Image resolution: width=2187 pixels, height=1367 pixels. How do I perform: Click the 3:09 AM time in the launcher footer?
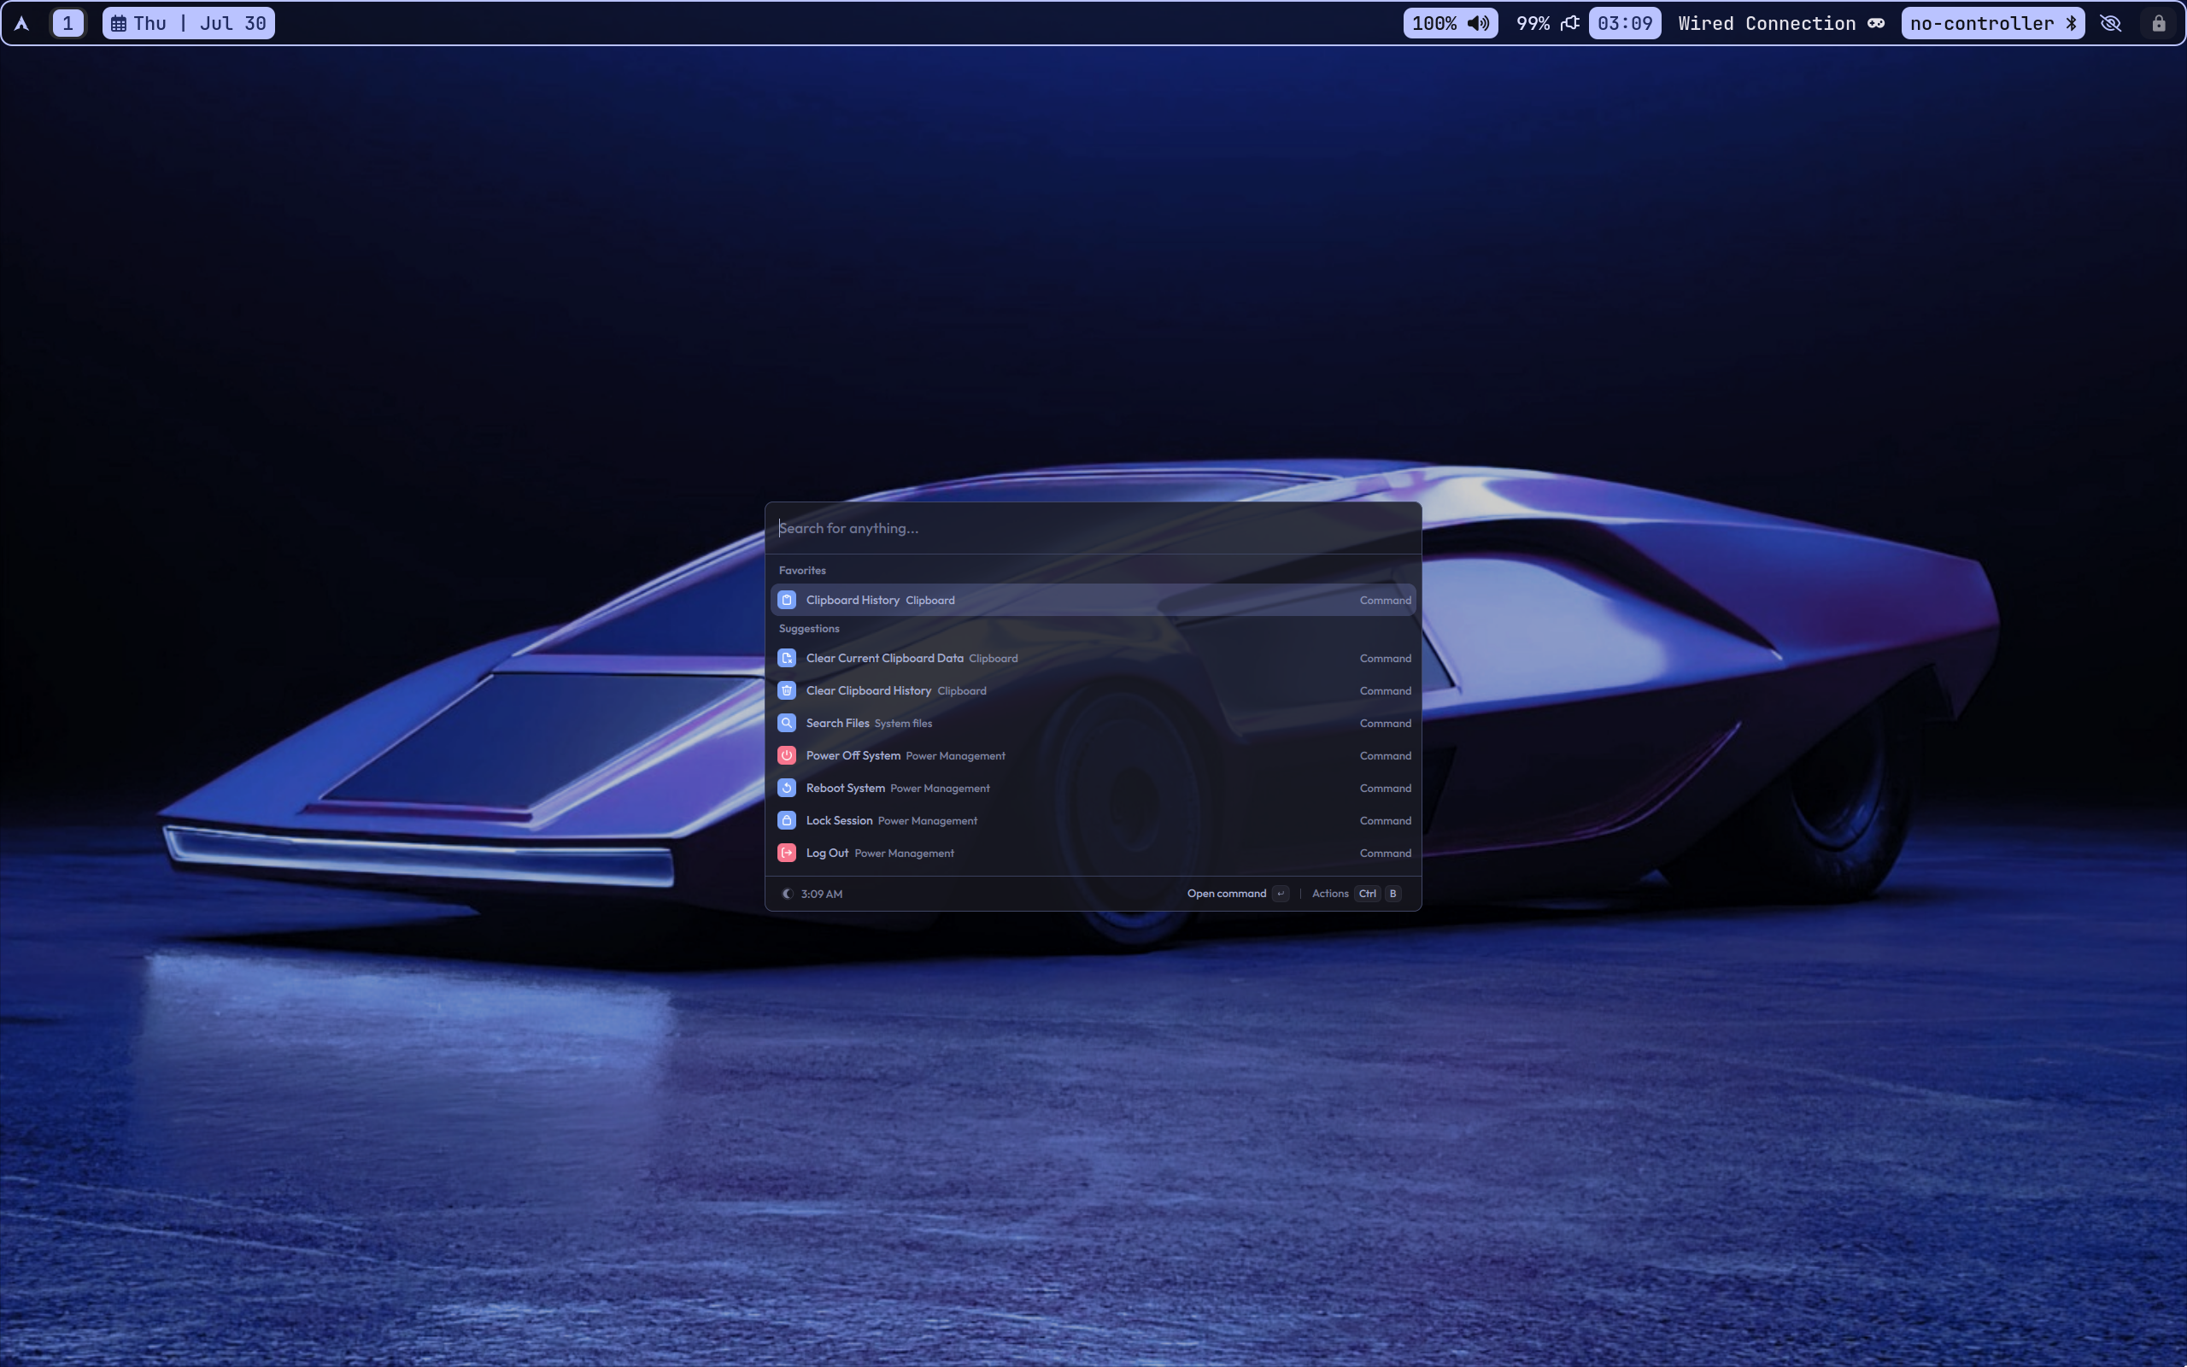tap(821, 895)
